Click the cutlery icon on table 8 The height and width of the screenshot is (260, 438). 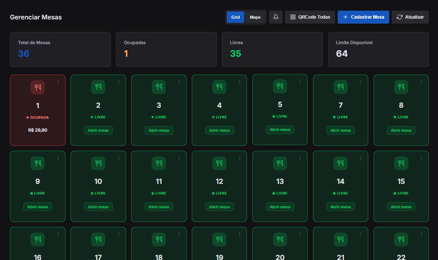click(401, 87)
